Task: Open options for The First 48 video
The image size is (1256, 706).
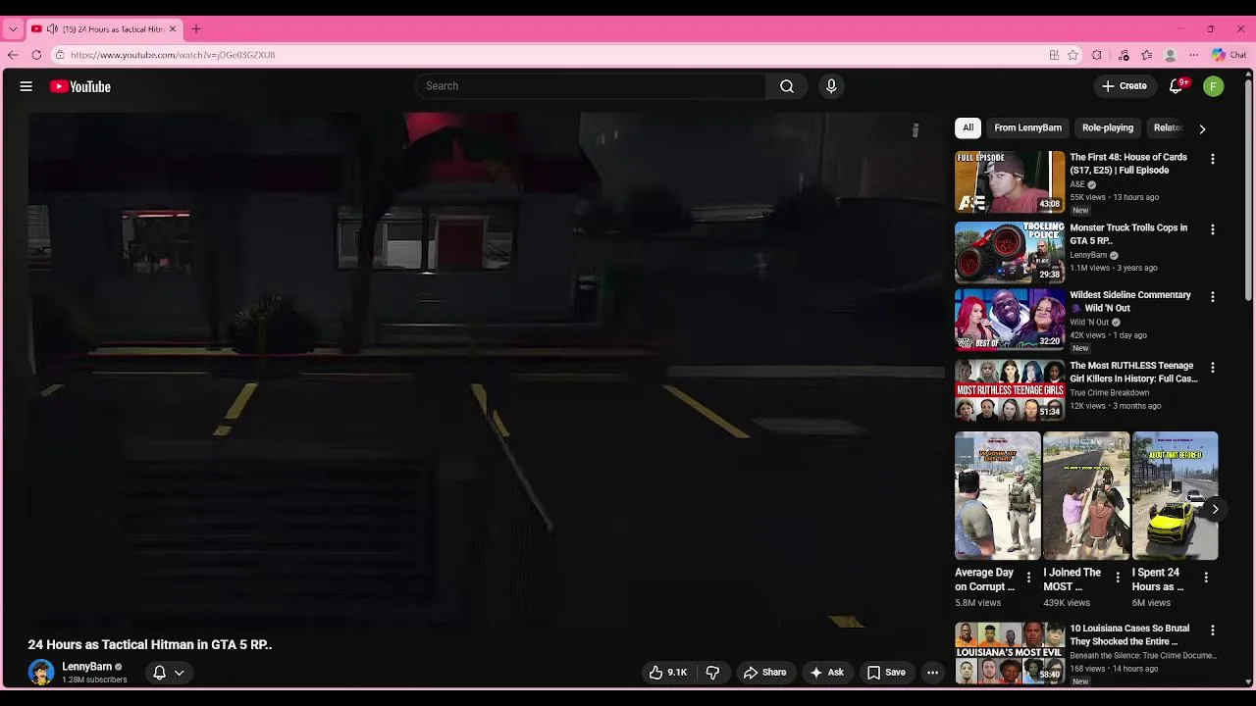Action: pyautogui.click(x=1213, y=159)
